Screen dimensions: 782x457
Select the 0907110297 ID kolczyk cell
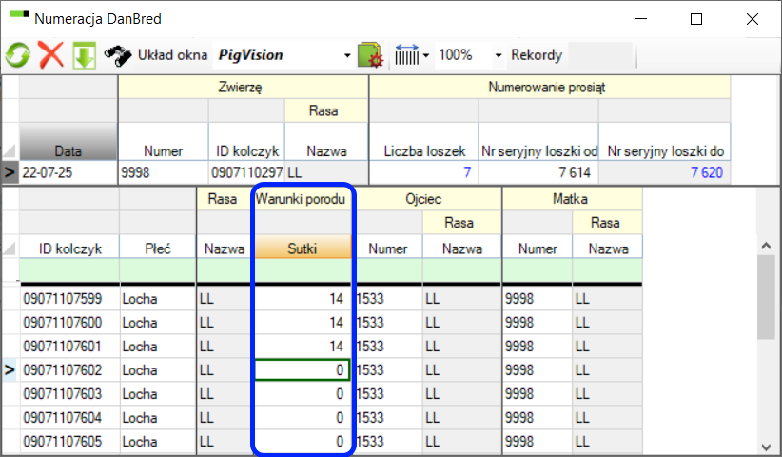(x=246, y=172)
